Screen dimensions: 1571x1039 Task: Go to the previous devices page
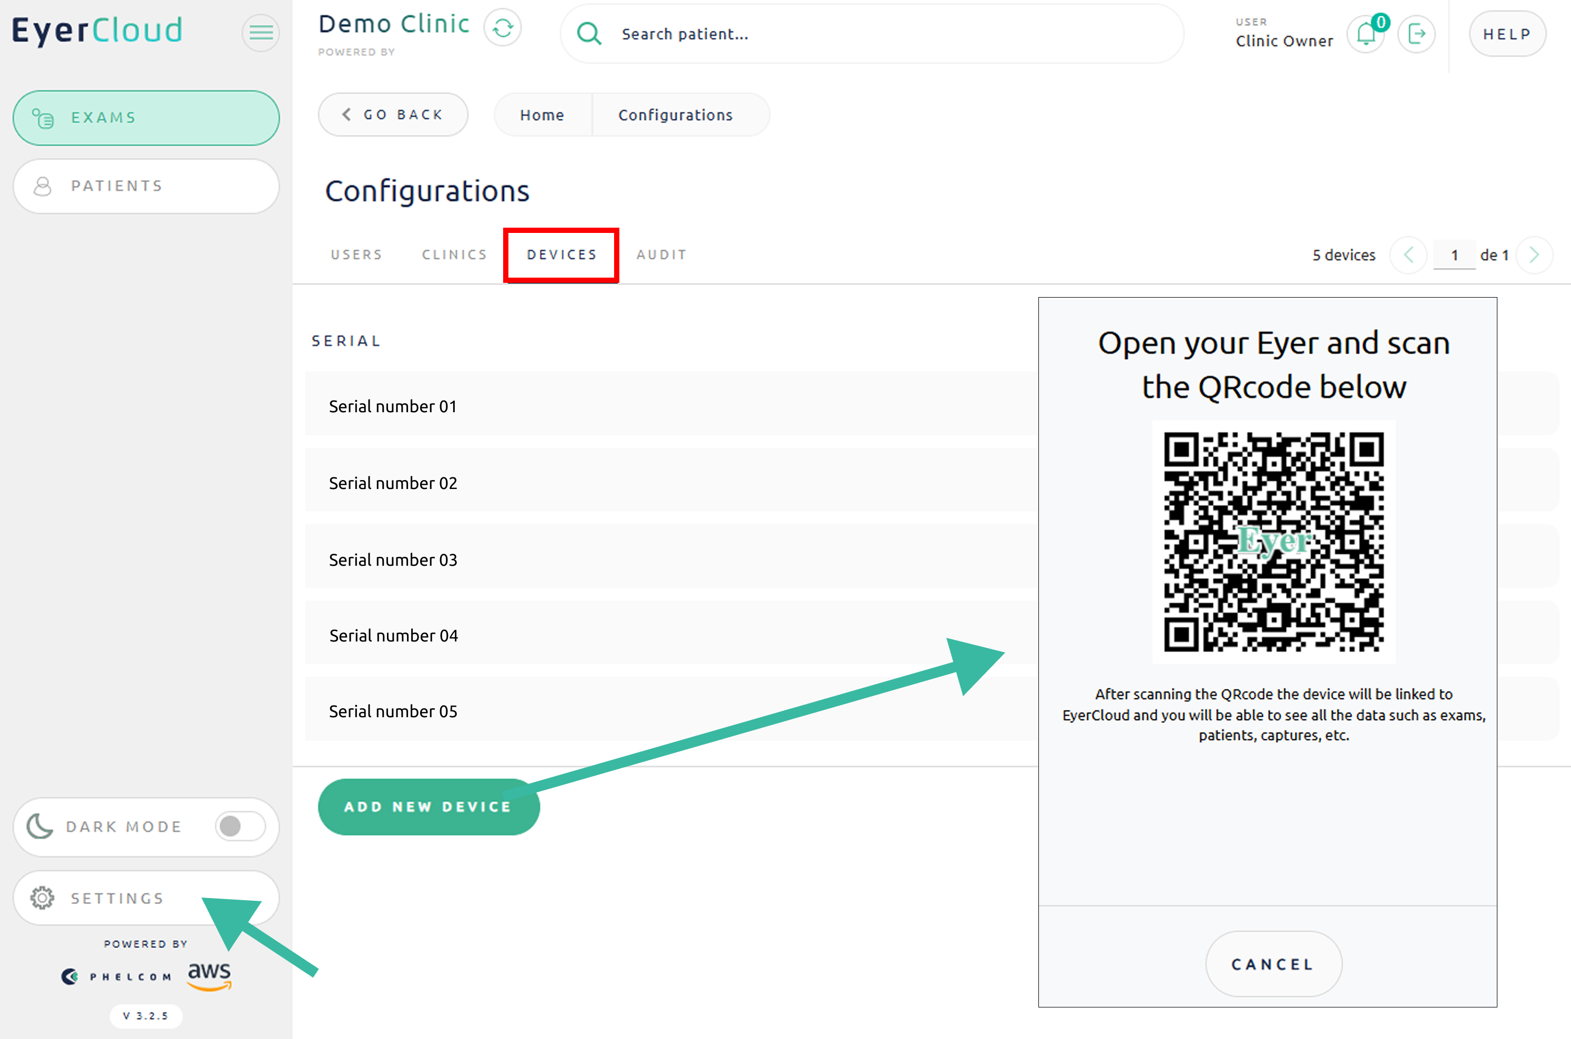[1409, 254]
